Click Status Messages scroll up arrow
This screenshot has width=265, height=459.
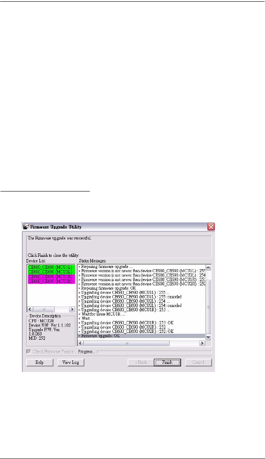[x=208, y=267]
